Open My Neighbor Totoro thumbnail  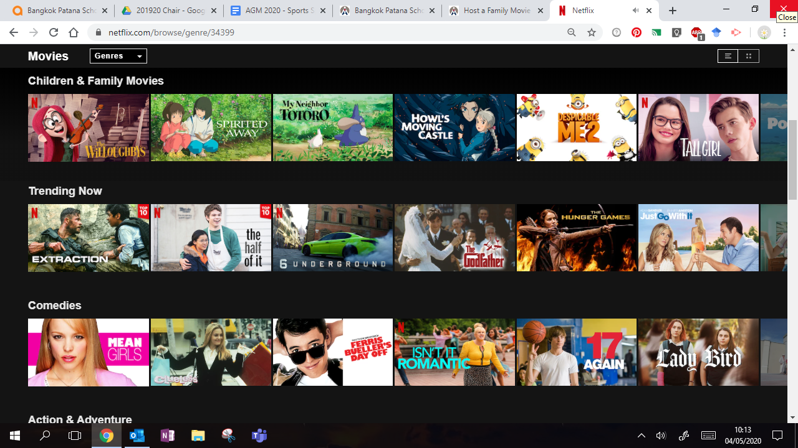[x=333, y=128]
